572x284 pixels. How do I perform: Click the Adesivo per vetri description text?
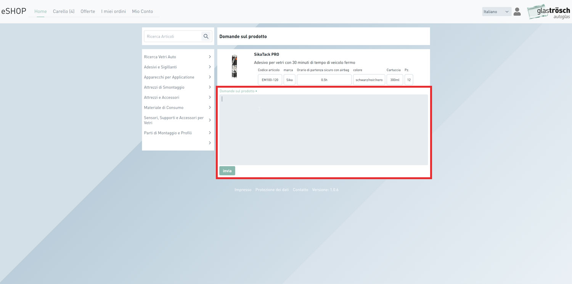[x=305, y=63]
